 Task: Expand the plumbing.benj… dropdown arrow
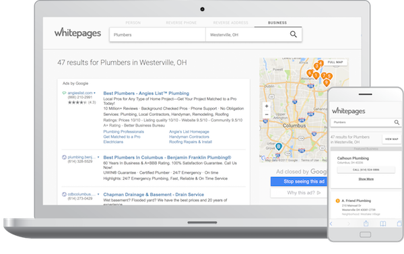point(98,157)
